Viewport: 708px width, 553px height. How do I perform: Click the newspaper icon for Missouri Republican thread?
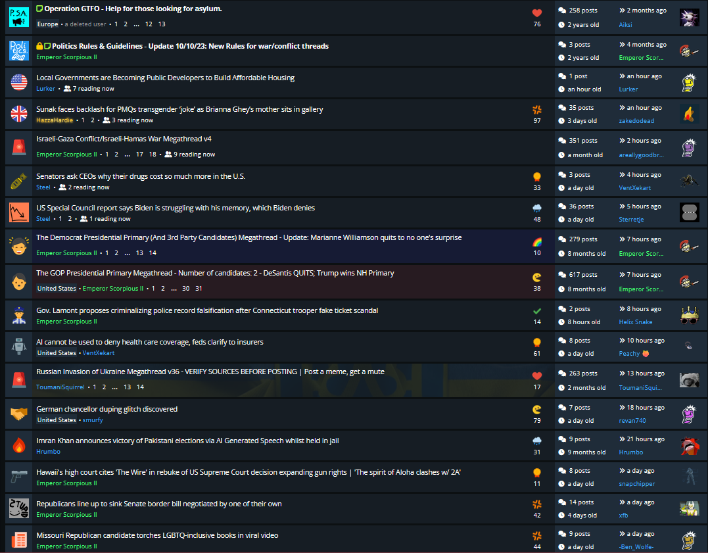tap(19, 540)
